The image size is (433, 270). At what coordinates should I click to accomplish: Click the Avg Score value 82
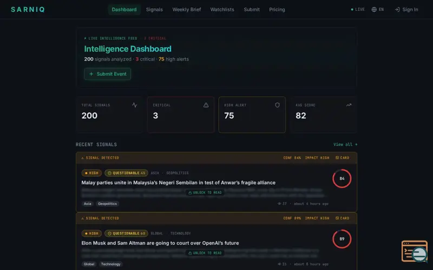point(301,116)
